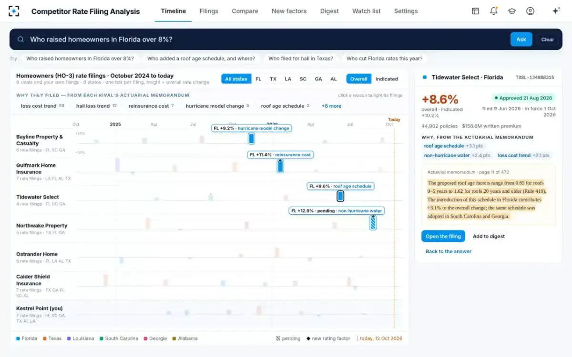
Task: Open the layout panel icon
Action: coord(475,11)
